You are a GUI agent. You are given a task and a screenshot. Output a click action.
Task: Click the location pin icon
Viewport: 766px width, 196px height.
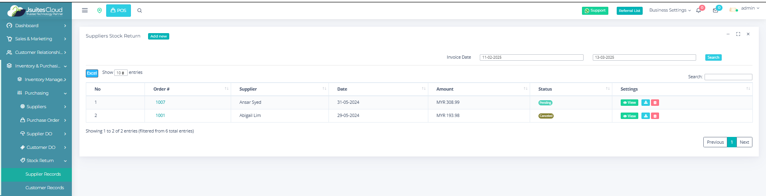(x=99, y=10)
